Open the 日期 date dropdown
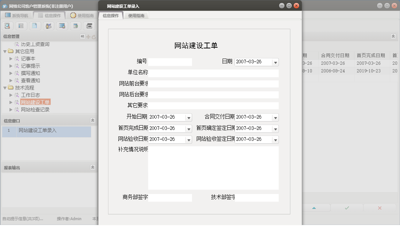Screen dimensions: 400x242 [x=275, y=62]
